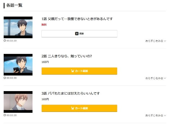
Task: Click the clock icon under episode 2 thumbnail
Action: click(x=5, y=78)
